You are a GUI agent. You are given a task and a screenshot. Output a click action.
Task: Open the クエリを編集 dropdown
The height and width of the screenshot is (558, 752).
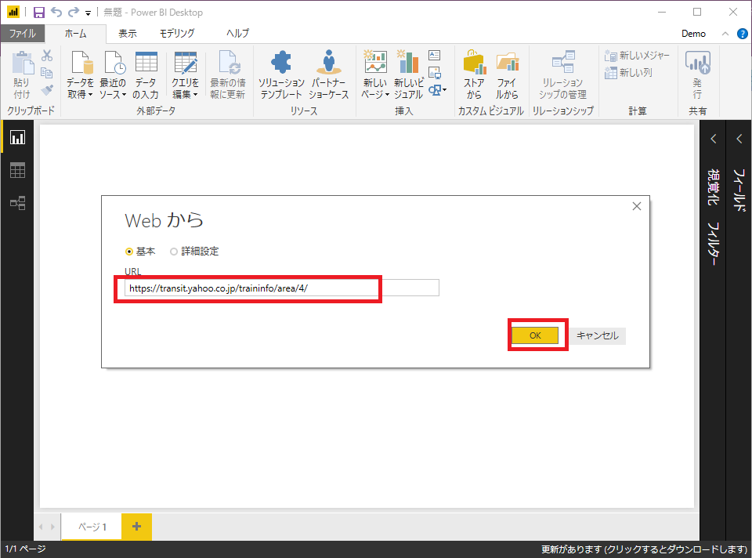tap(185, 75)
